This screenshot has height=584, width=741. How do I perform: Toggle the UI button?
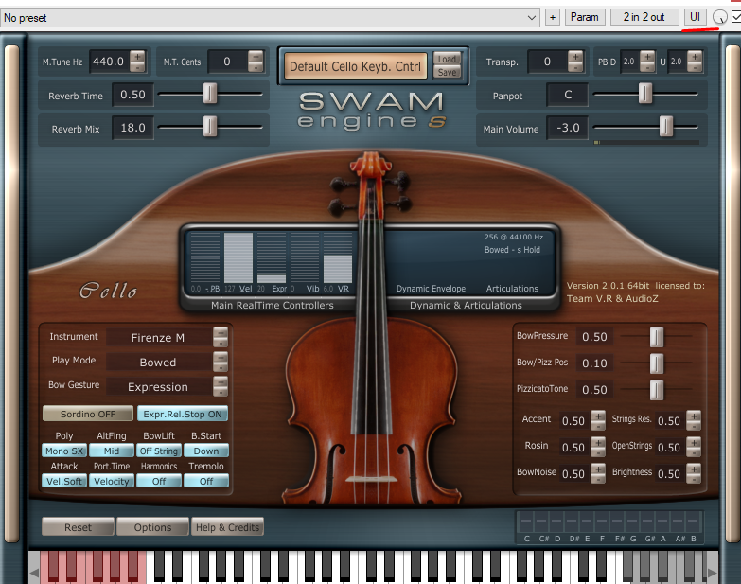click(x=695, y=17)
